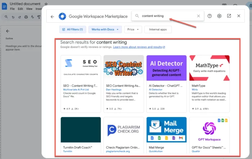
Task: Open Multivariate Ai Pvt Ltd developer link
Action: tap(76, 90)
